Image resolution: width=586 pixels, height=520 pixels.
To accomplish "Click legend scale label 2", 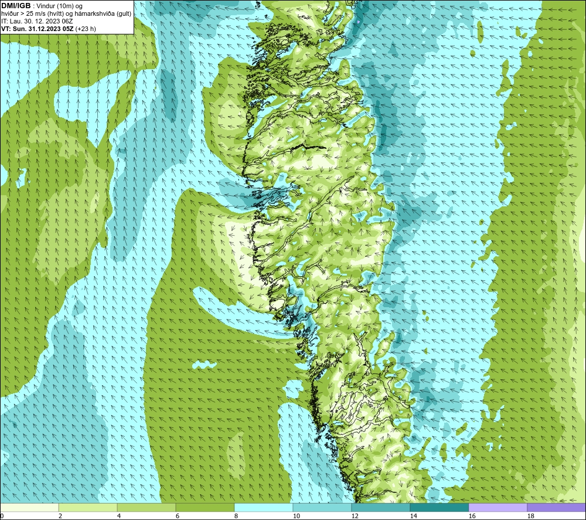I will [60, 516].
